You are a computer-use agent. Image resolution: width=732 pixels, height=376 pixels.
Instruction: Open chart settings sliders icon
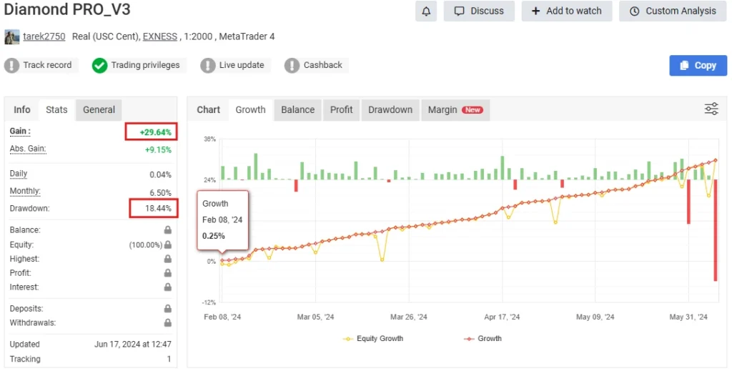(x=711, y=109)
